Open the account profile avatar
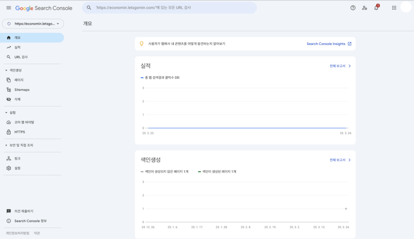Image resolution: width=414 pixels, height=239 pixels. [406, 7]
